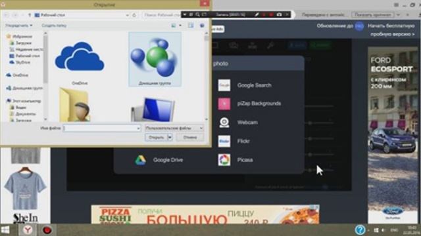
Task: Click the up-folder arrow in Open dialog
Action: (30, 15)
